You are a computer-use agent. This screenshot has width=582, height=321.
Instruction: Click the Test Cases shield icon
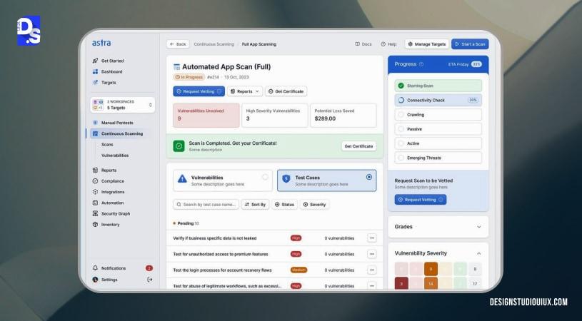[286, 179]
